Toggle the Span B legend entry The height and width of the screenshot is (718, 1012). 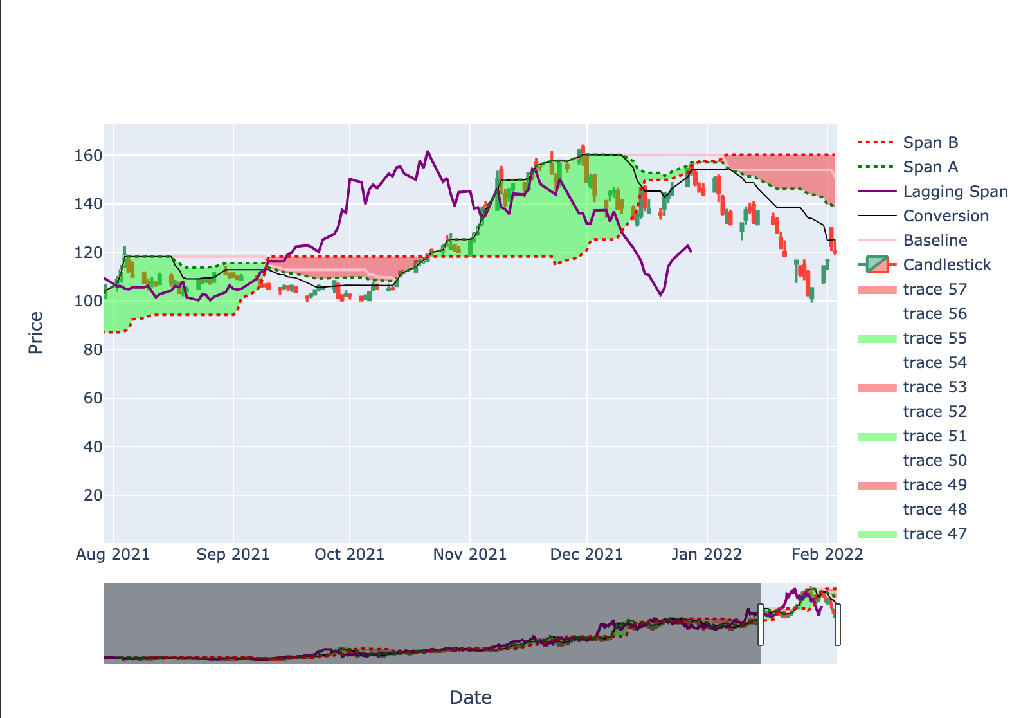click(x=930, y=143)
